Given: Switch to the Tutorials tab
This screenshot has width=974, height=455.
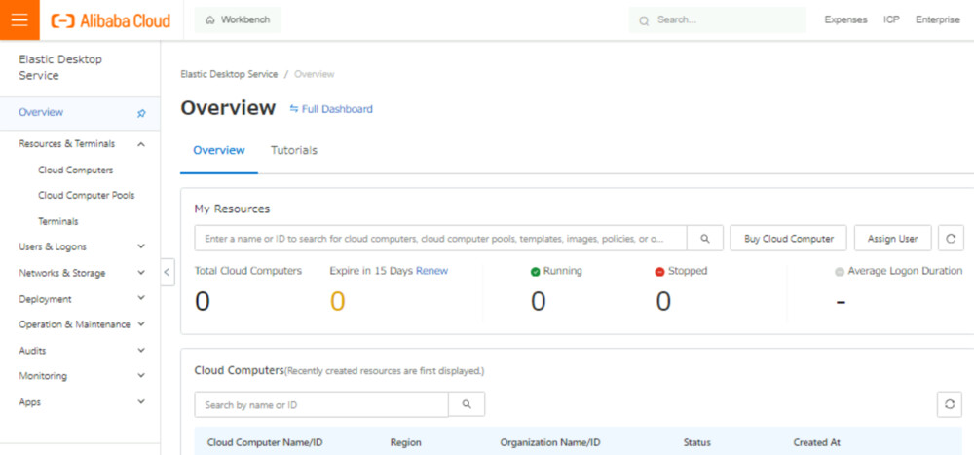Looking at the screenshot, I should point(293,151).
